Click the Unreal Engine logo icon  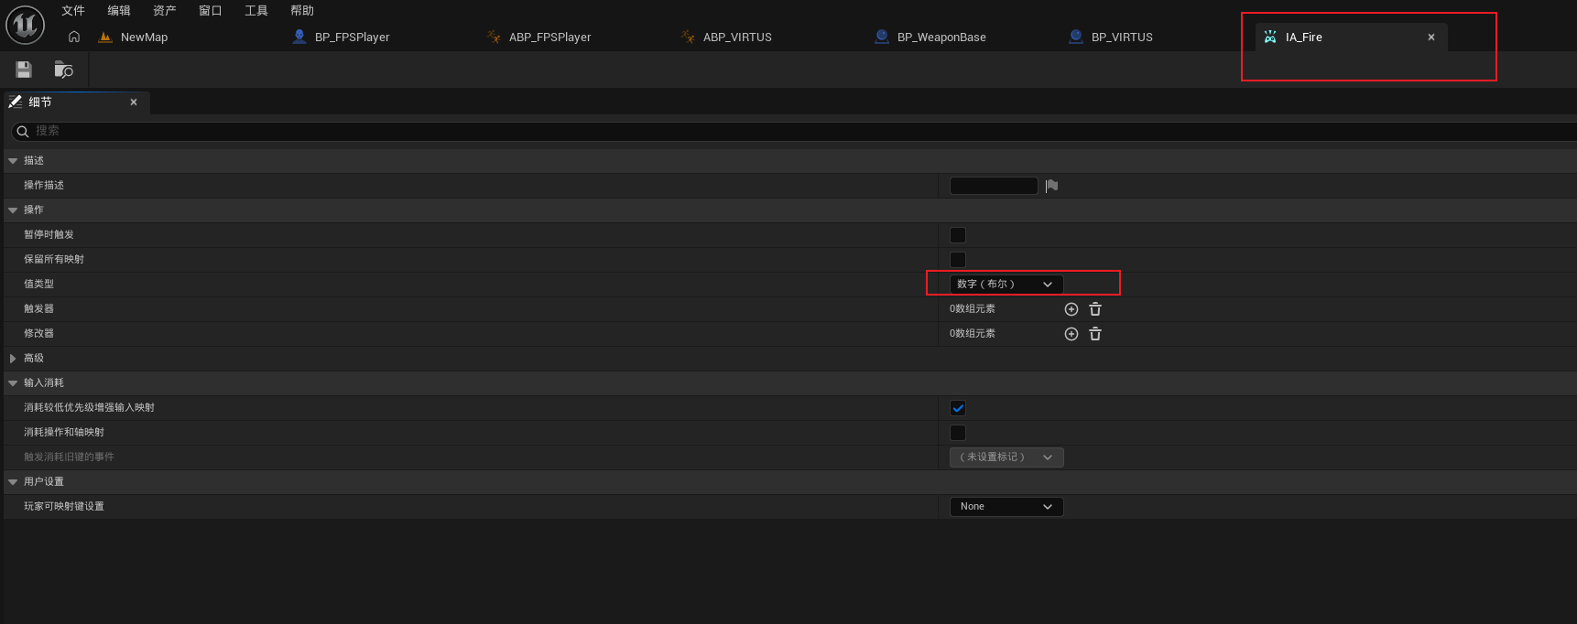[x=26, y=25]
